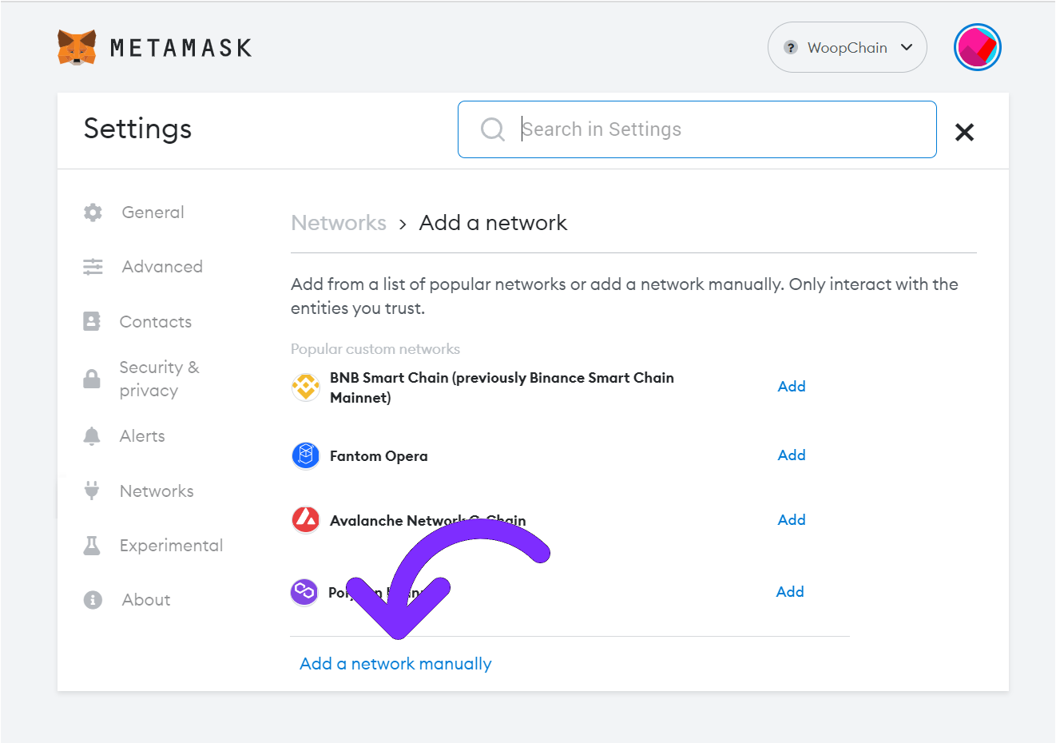Click the question mark icon beside WoopChain
This screenshot has height=743, width=1056.
pyautogui.click(x=791, y=47)
